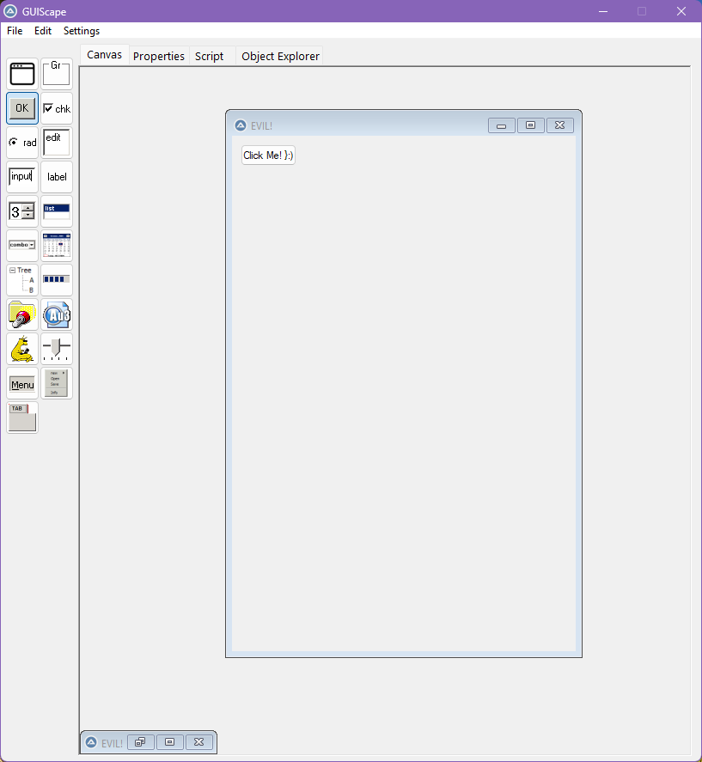This screenshot has height=762, width=702.
Task: Choose the Picture control tool with folder icon
Action: 22,314
